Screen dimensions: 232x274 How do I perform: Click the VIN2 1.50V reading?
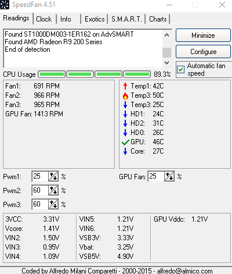click(32, 238)
